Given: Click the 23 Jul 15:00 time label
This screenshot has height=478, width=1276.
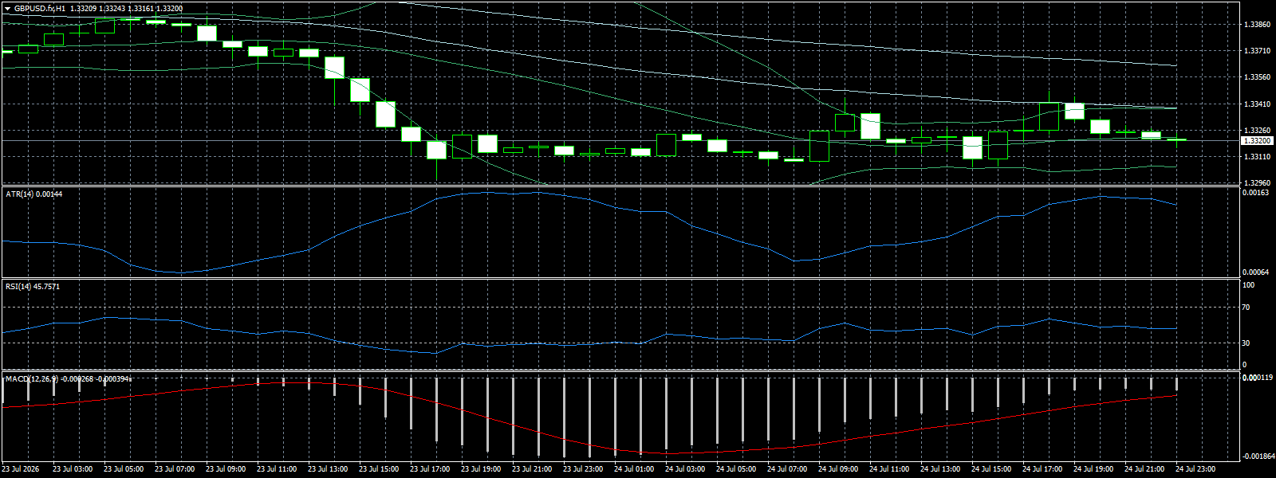Looking at the screenshot, I should 379,469.
